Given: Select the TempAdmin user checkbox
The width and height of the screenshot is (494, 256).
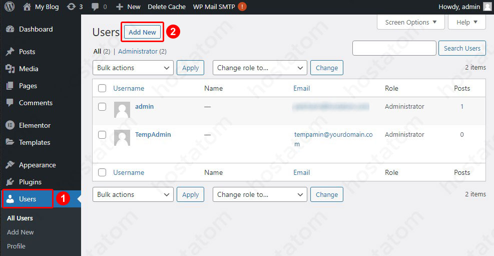Looking at the screenshot, I should [x=102, y=135].
